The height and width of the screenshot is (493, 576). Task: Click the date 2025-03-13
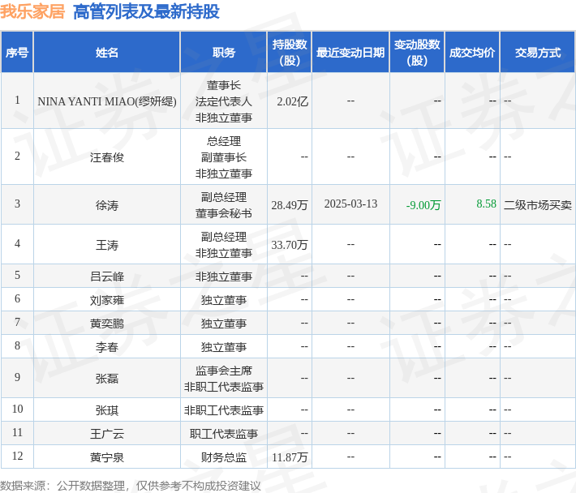pos(350,204)
